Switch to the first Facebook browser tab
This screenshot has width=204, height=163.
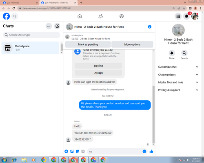pyautogui.click(x=20, y=3)
